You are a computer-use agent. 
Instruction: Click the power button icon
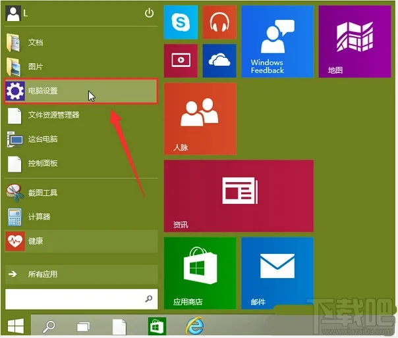[x=149, y=13]
